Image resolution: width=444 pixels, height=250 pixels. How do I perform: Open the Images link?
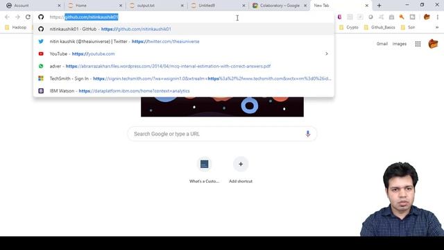(x=400, y=44)
